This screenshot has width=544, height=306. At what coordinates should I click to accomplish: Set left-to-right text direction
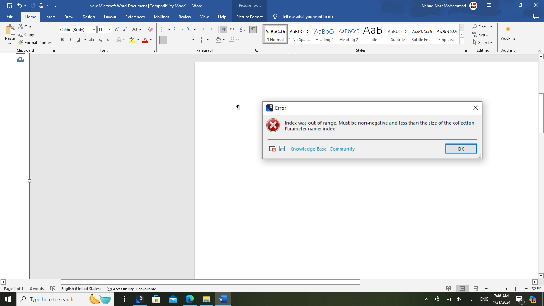click(x=224, y=30)
